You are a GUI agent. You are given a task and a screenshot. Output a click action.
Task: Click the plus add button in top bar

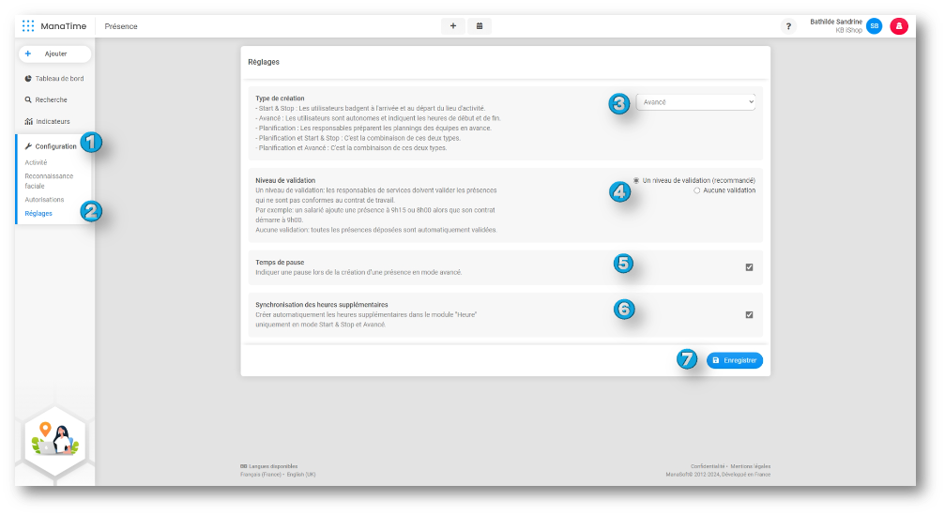453,26
